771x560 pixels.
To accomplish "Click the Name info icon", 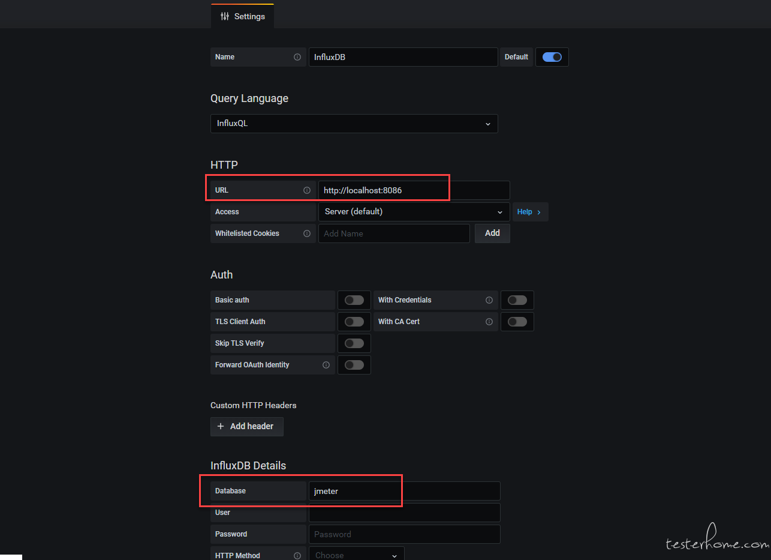I will 297,57.
